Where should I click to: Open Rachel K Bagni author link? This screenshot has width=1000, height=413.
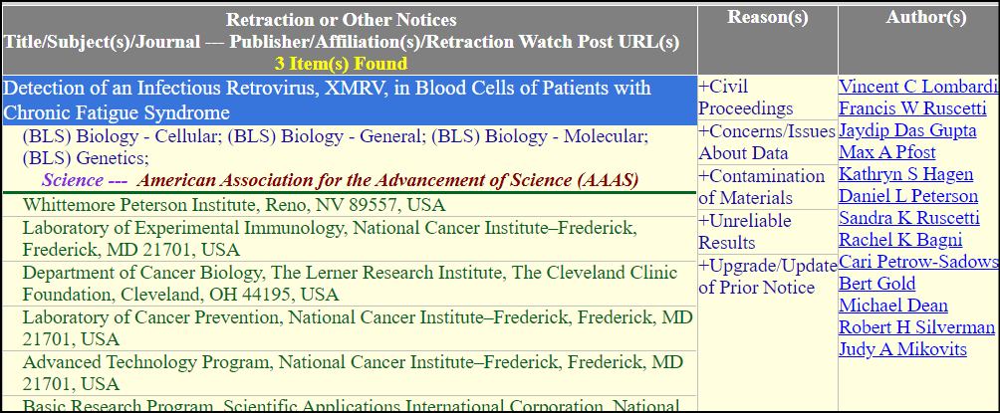pos(900,240)
